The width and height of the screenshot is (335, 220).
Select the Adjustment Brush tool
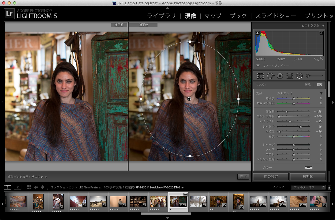click(314, 76)
